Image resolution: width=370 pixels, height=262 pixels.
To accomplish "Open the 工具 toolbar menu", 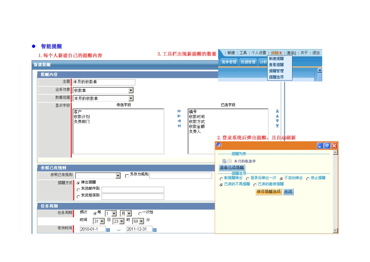I will click(x=243, y=53).
